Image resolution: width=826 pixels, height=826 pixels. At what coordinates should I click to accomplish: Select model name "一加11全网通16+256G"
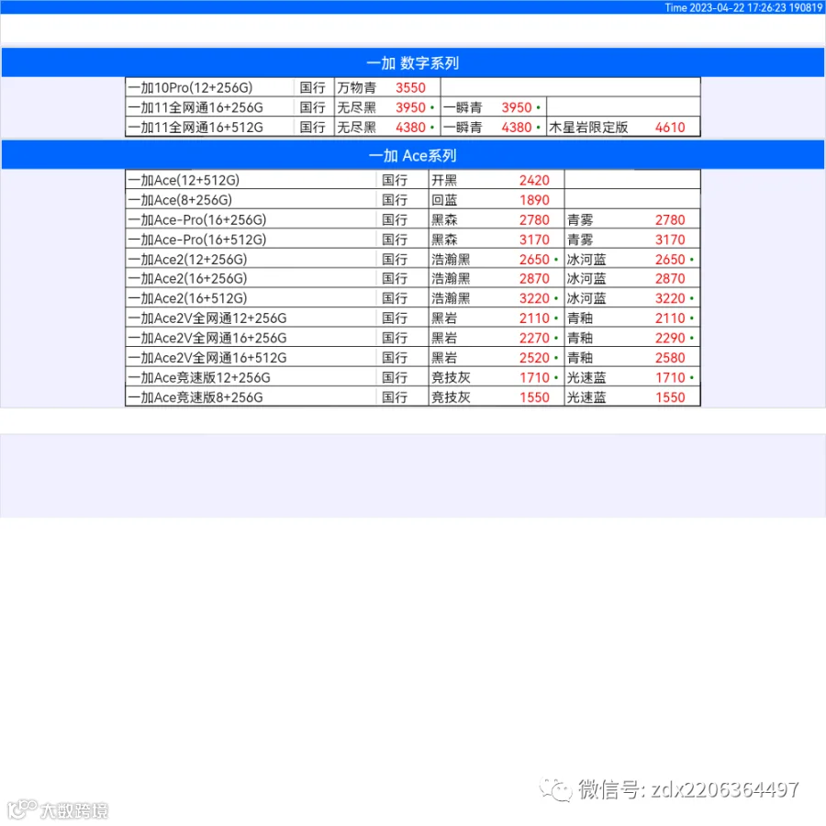click(x=195, y=107)
